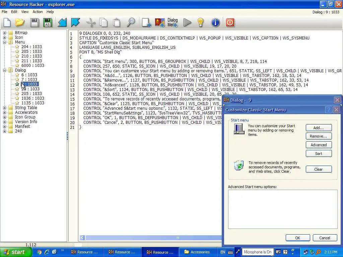
Task: Switch to the Accessories taskbar window
Action: click(198, 252)
